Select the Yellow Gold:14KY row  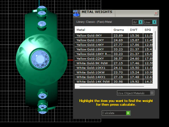pyautogui.click(x=114, y=45)
